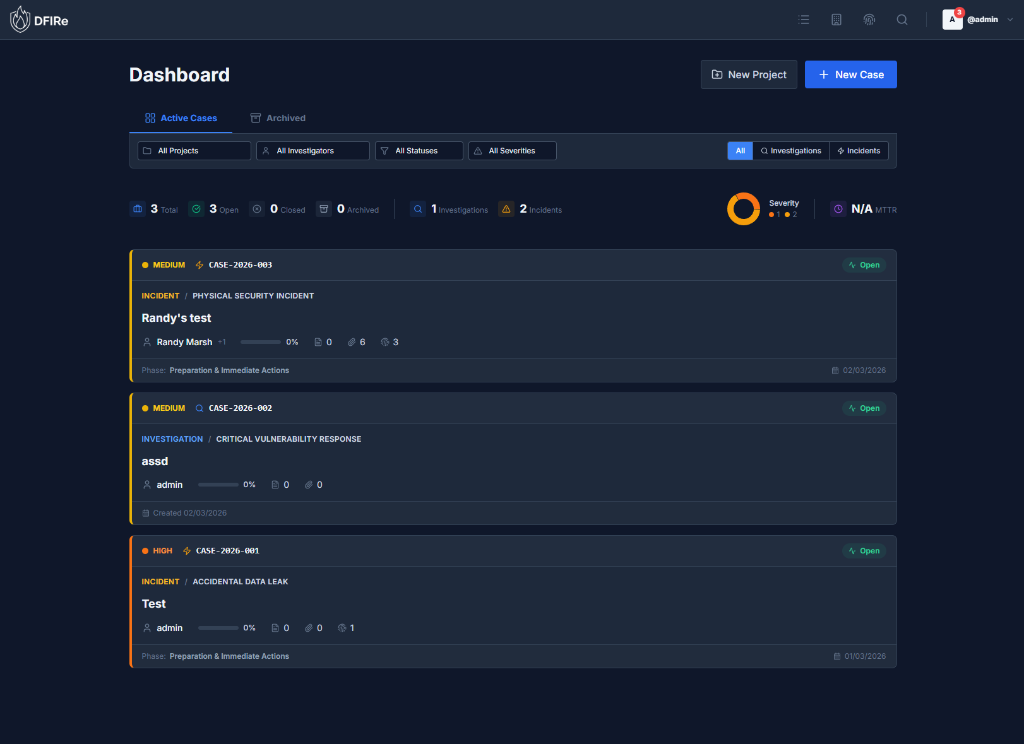Select the Investigations filter toggle
The image size is (1024, 744).
pyautogui.click(x=790, y=151)
